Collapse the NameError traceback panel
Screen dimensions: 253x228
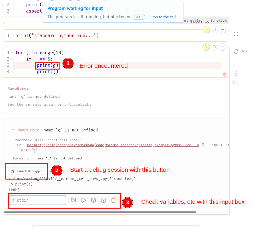point(13,130)
